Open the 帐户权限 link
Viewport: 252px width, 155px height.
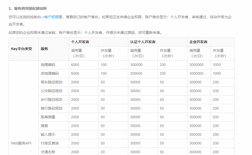point(51,17)
